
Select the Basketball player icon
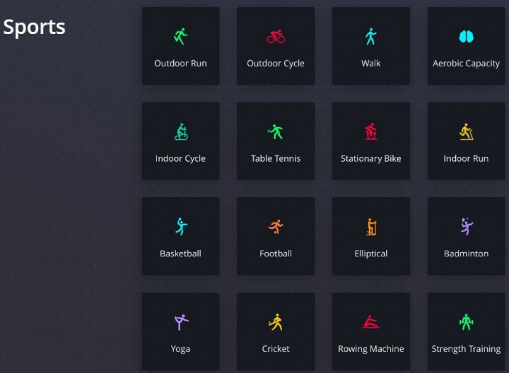coord(180,227)
